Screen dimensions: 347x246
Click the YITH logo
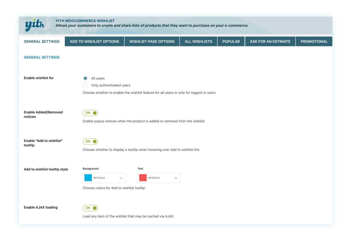tap(35, 25)
